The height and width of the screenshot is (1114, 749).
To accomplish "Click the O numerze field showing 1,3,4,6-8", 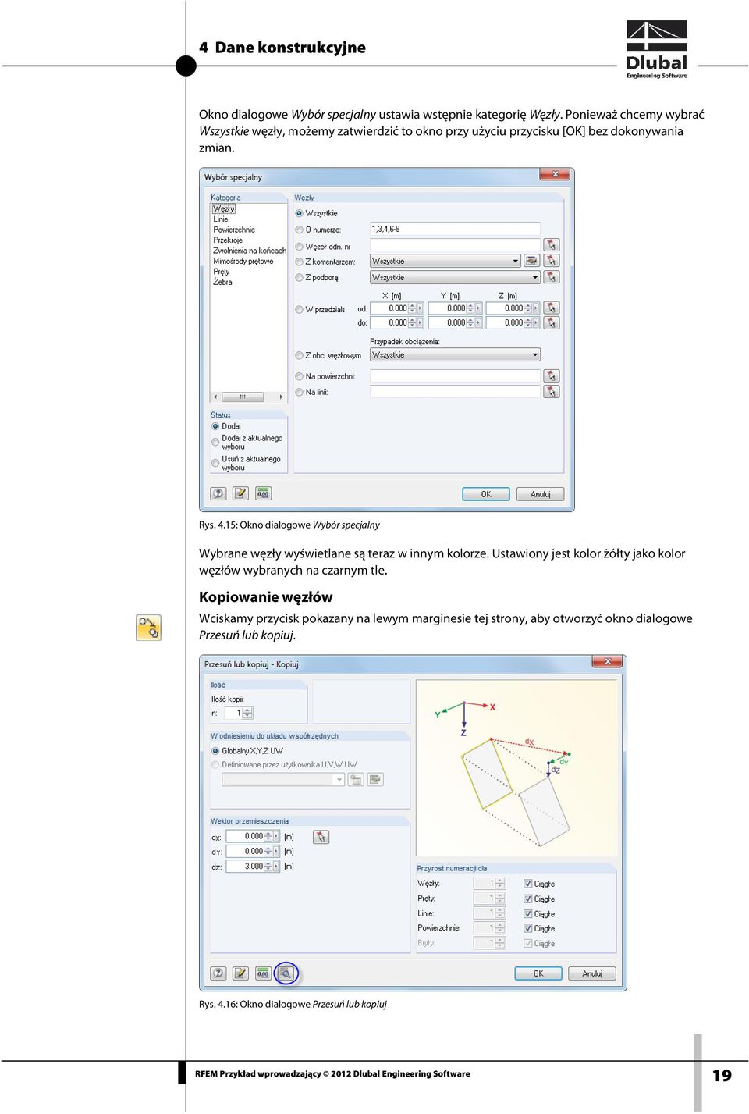I will point(455,229).
